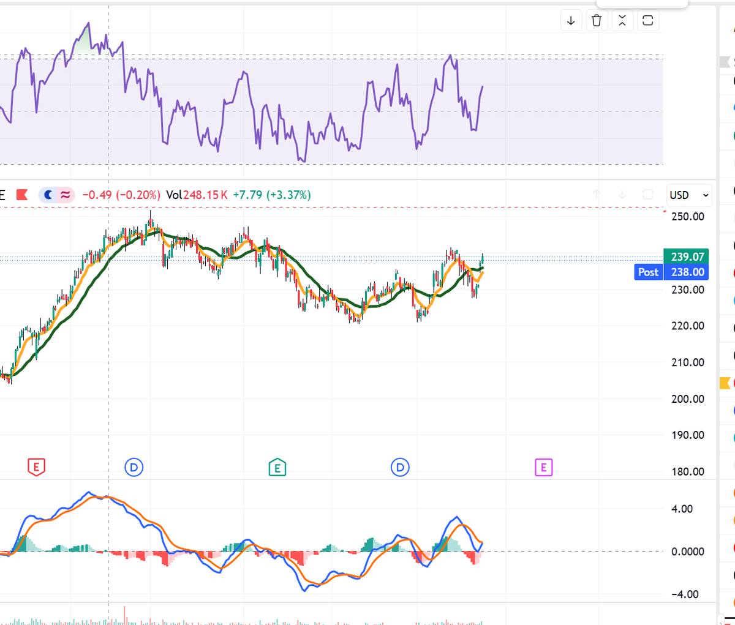Toggle the moon extended-hours session icon
The height and width of the screenshot is (625, 735).
point(48,195)
